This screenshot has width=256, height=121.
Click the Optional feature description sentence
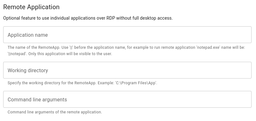[88, 18]
